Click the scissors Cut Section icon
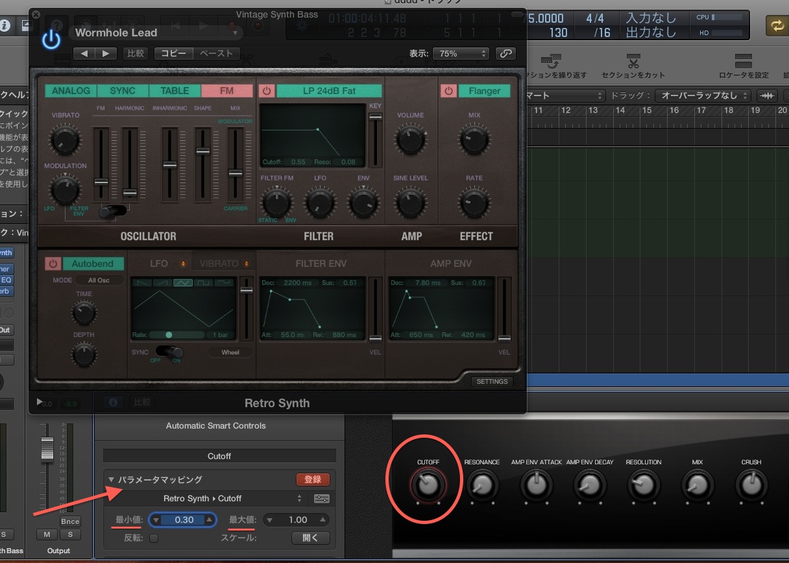The height and width of the screenshot is (563, 789). (633, 62)
